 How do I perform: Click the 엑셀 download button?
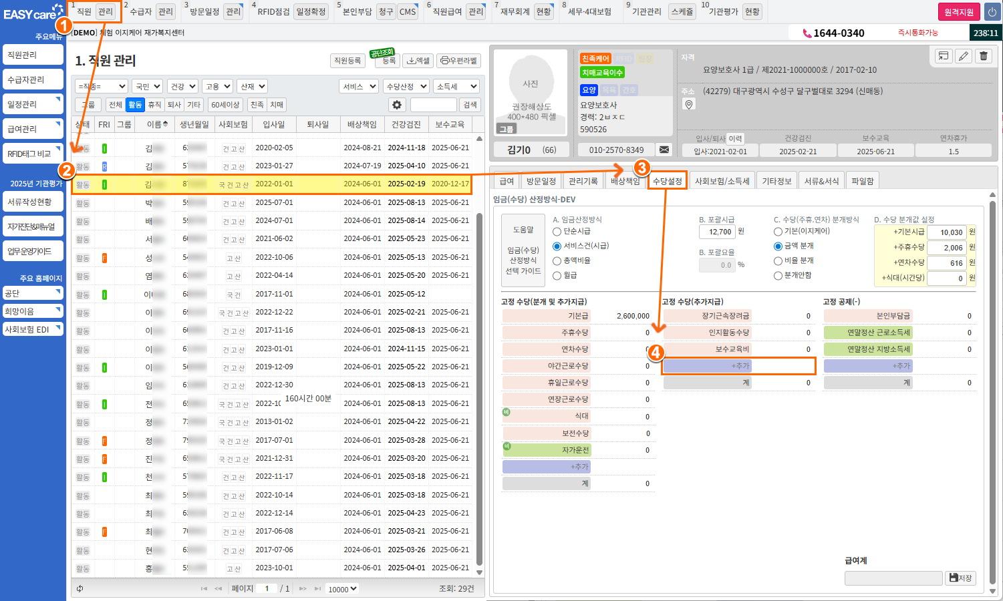(418, 61)
